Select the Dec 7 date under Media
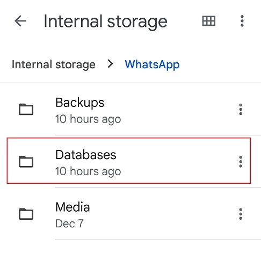Image resolution: width=261 pixels, height=259 pixels. pos(69,224)
